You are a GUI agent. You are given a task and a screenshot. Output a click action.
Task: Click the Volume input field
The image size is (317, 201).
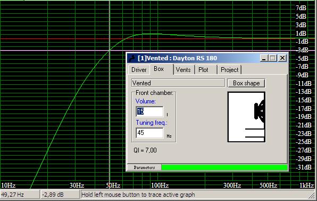pos(149,111)
